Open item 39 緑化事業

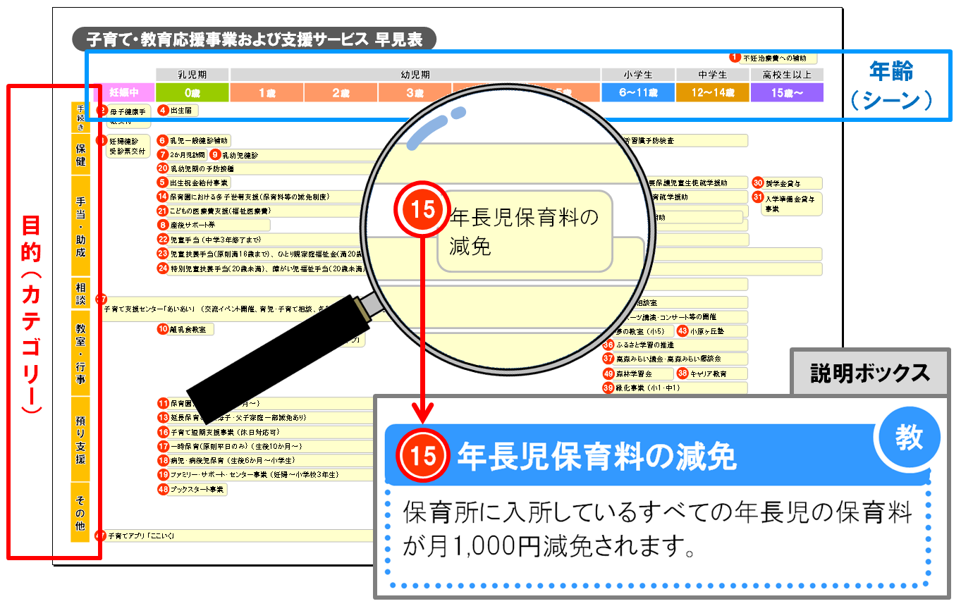point(675,388)
